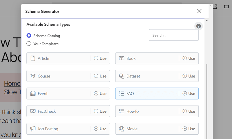Use the Event schema type
Screen dimensions: 232x139
(100, 94)
